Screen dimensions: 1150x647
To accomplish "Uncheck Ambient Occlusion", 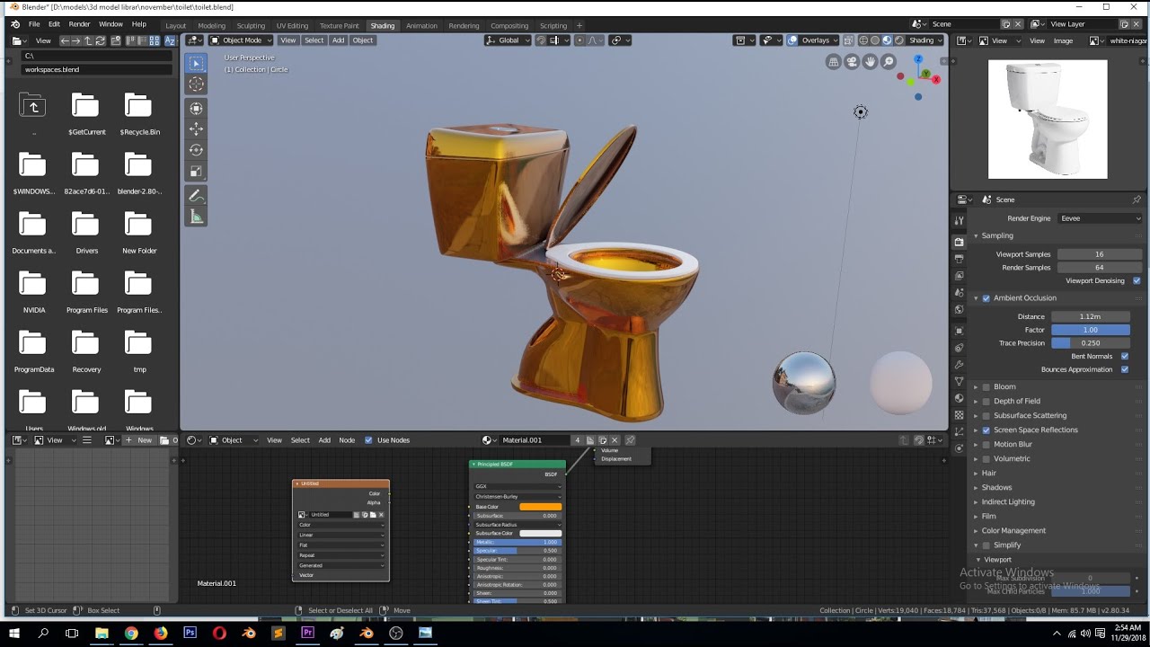I will (x=986, y=298).
